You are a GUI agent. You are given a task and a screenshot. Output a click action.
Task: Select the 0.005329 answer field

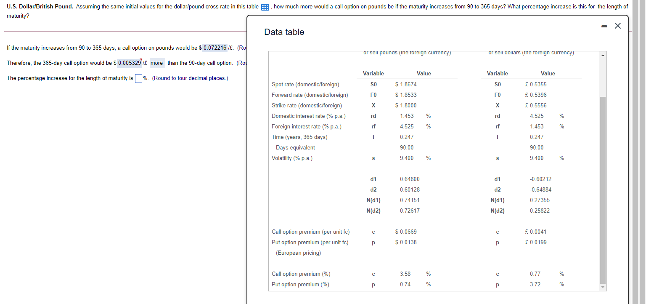point(130,63)
